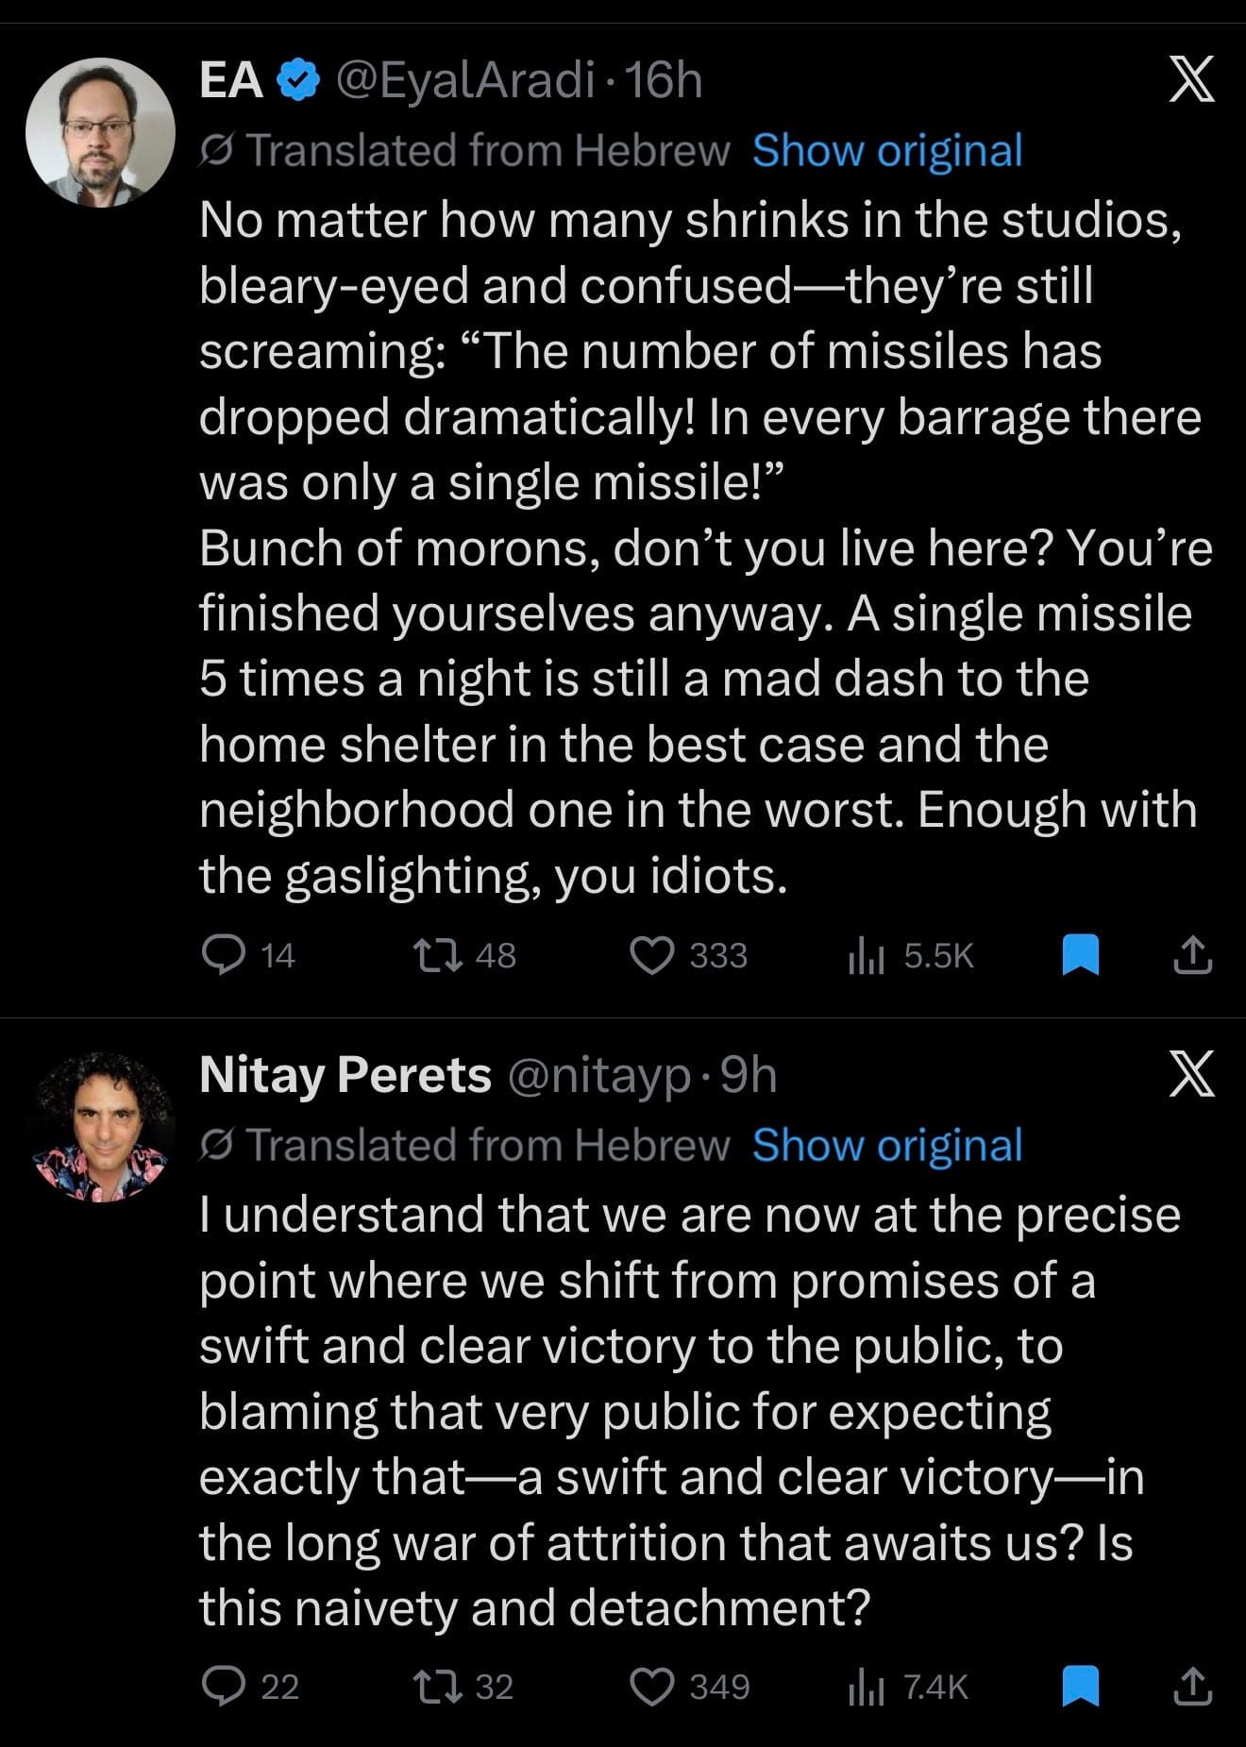1246x1747 pixels.
Task: Open the @EyalAradi handle link
Action: tap(465, 81)
